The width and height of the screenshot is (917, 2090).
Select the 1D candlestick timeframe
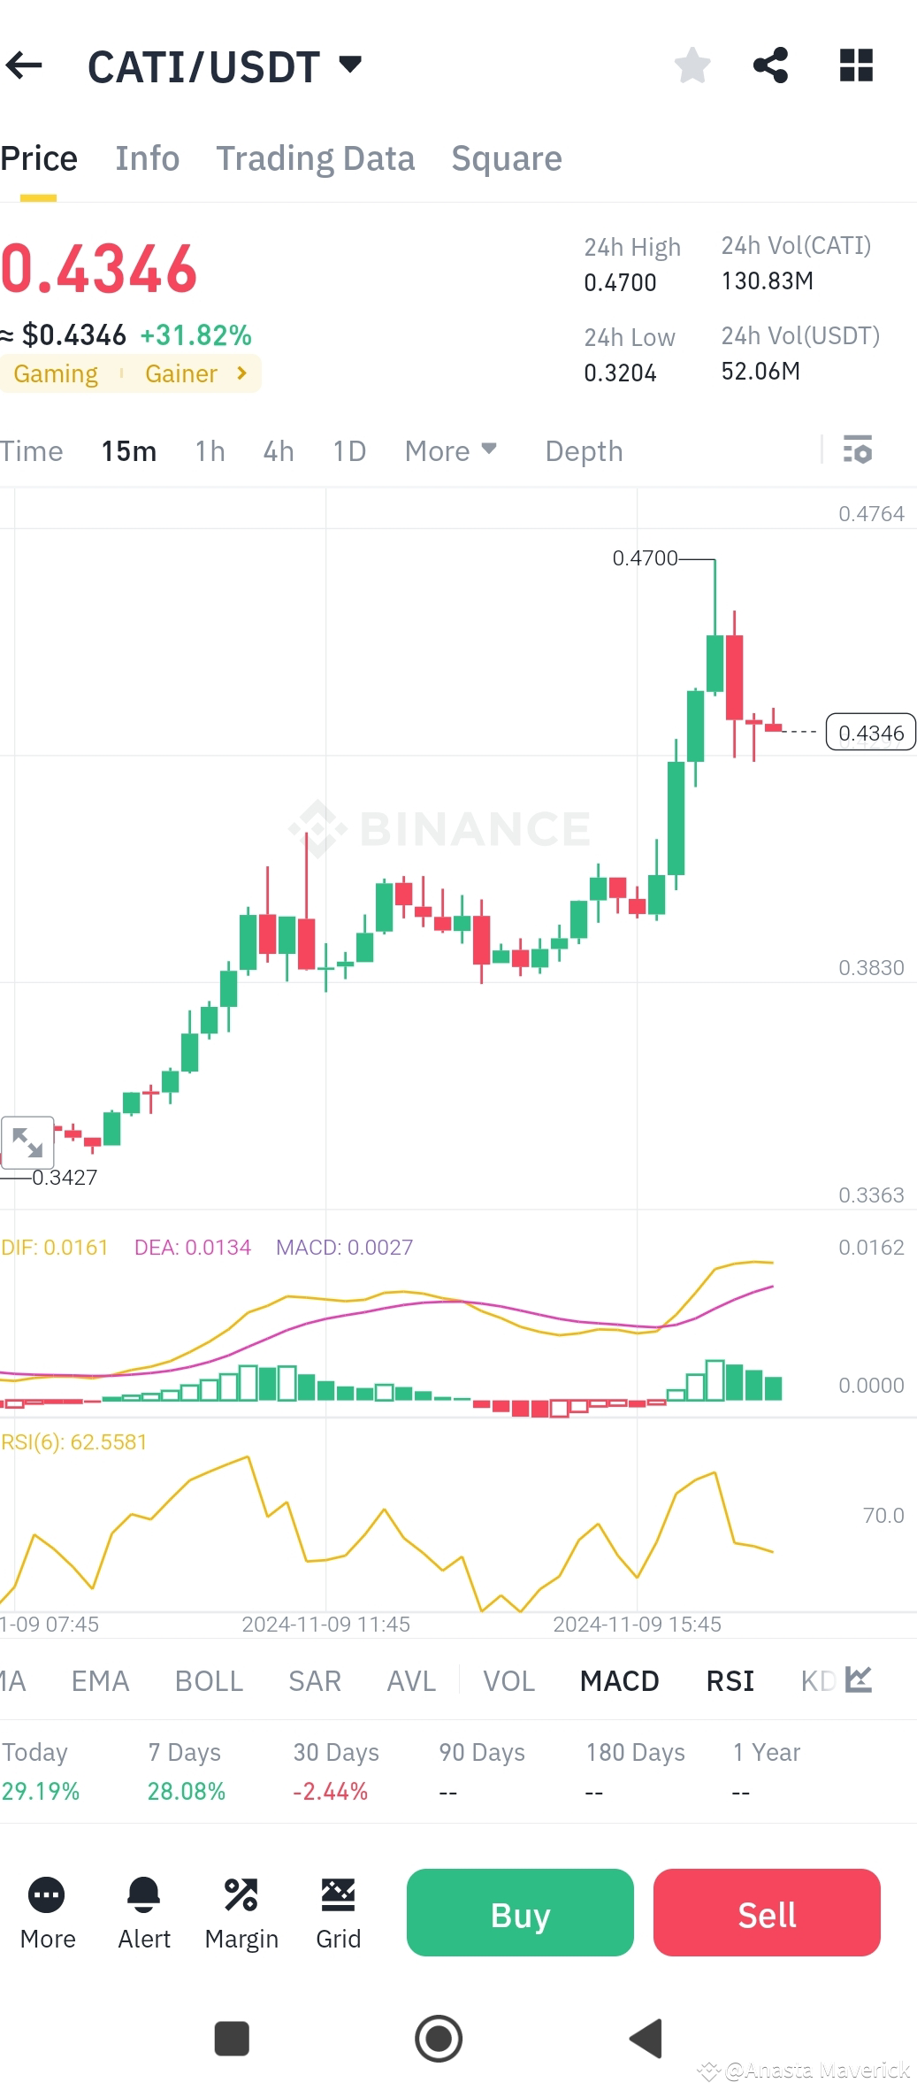[x=348, y=450]
